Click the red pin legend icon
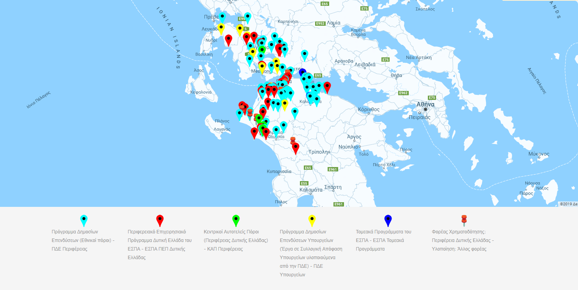 160,220
